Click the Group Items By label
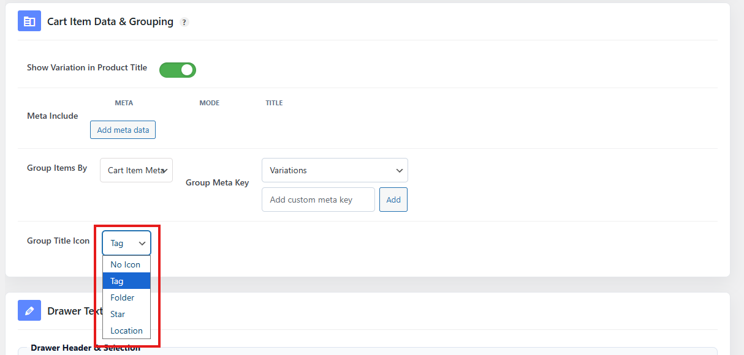The height and width of the screenshot is (355, 744). point(57,168)
